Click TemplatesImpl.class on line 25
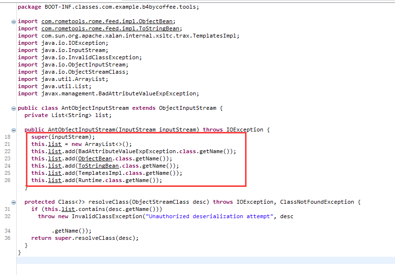The image size is (395, 275). (x=110, y=173)
